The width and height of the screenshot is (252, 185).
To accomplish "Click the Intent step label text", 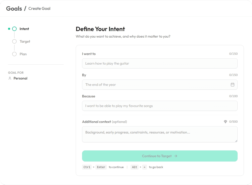I will click(x=24, y=29).
